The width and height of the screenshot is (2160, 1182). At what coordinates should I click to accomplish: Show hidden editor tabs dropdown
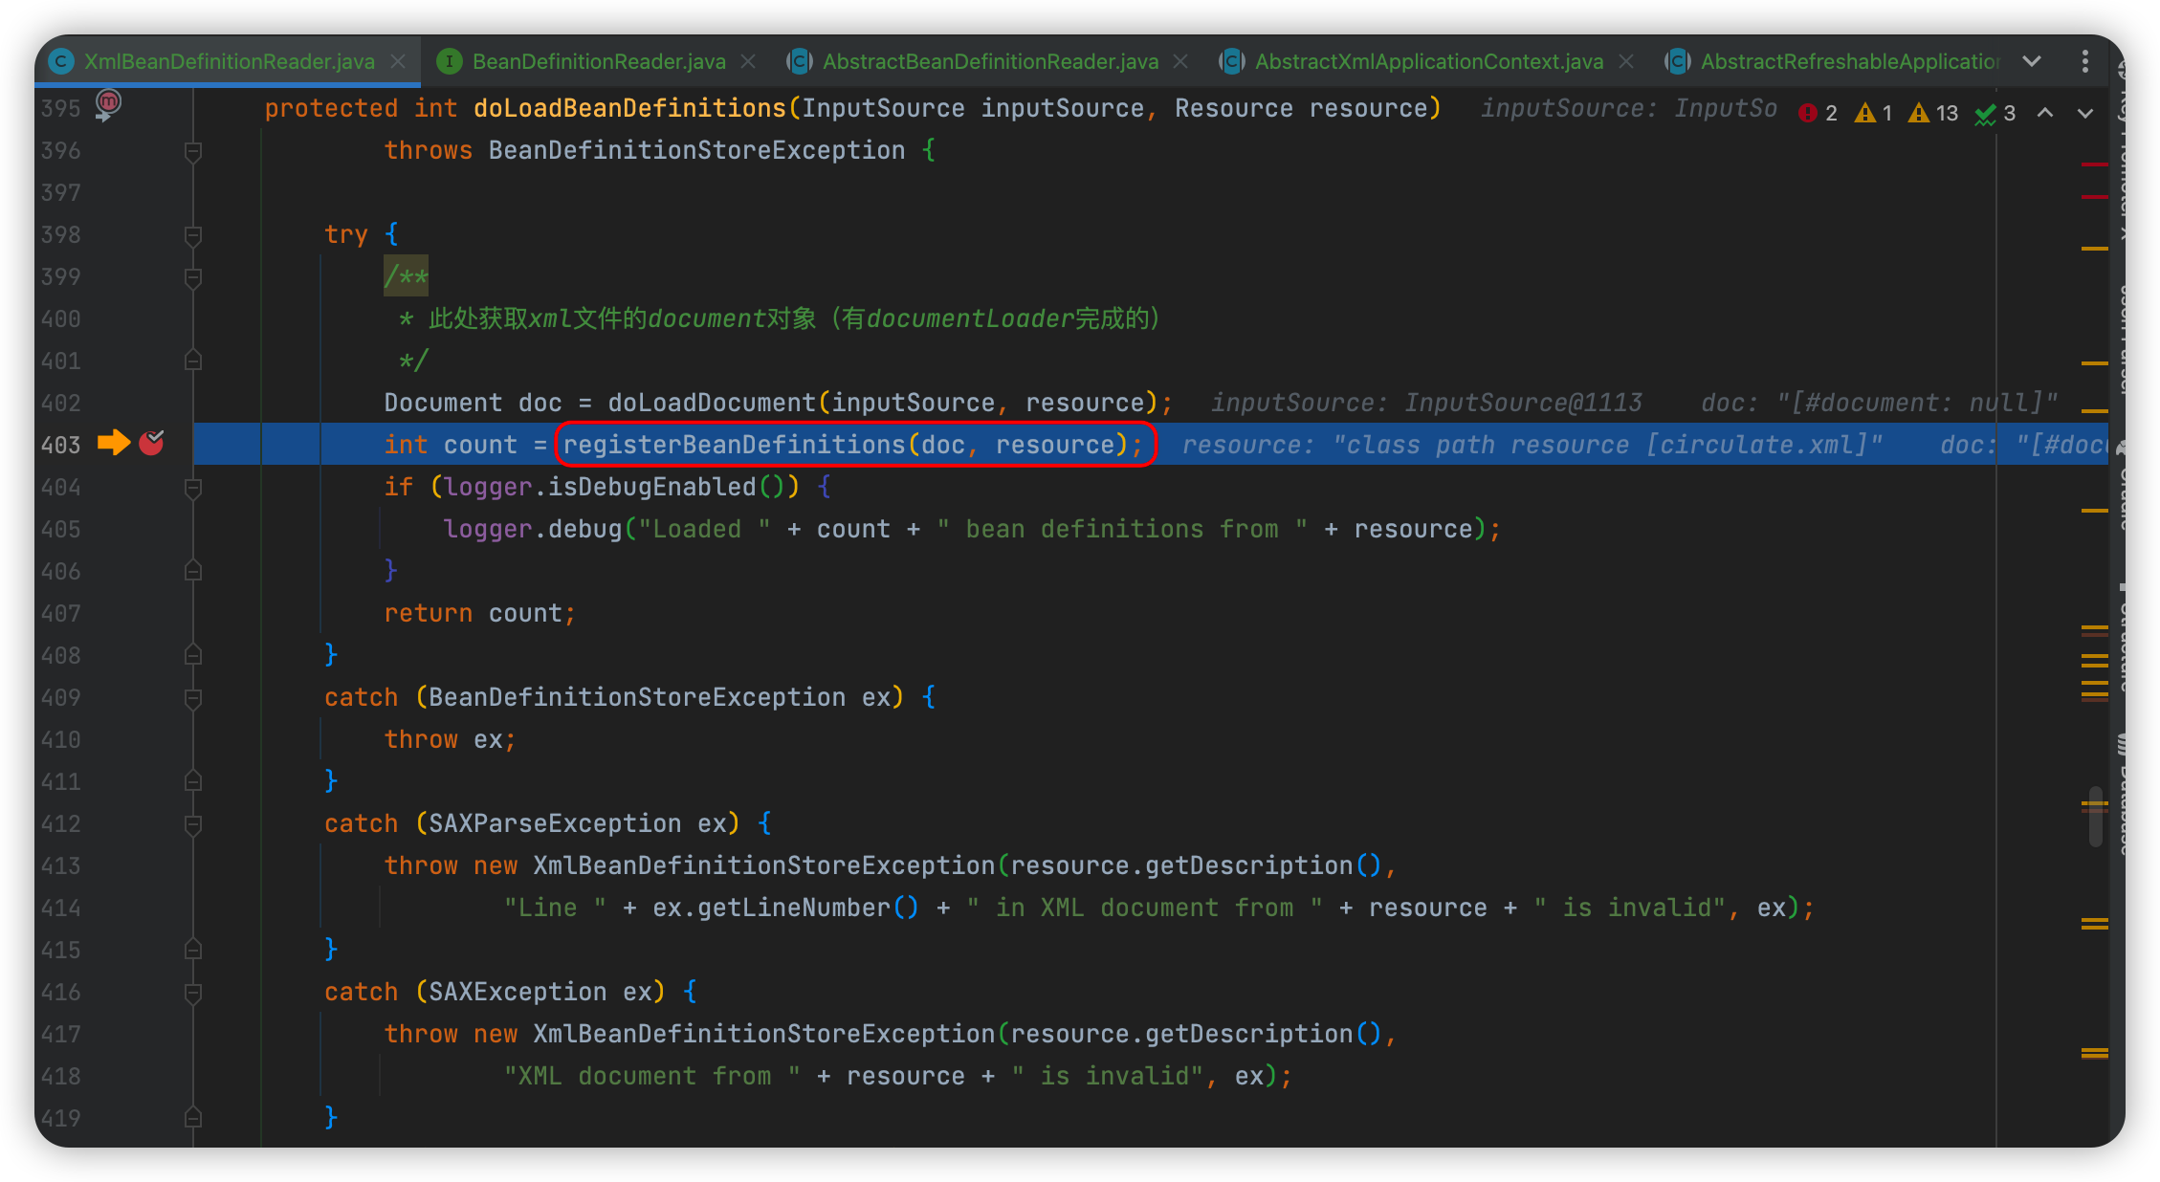[2032, 61]
